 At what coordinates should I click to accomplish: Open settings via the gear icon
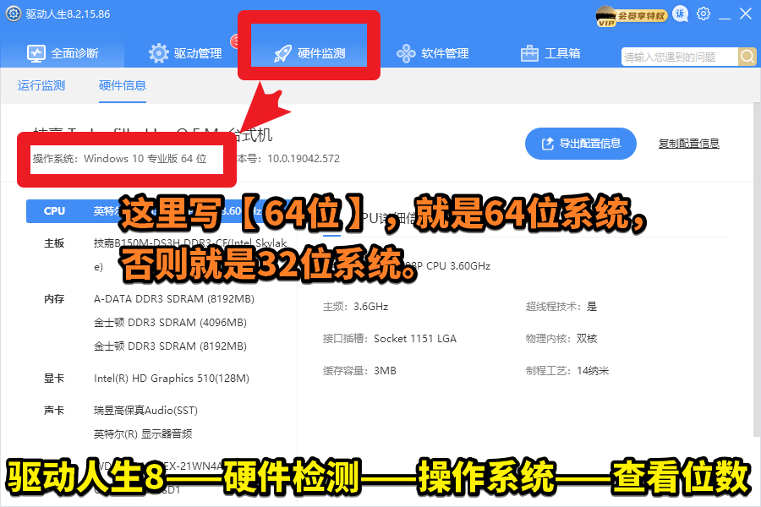(x=703, y=14)
